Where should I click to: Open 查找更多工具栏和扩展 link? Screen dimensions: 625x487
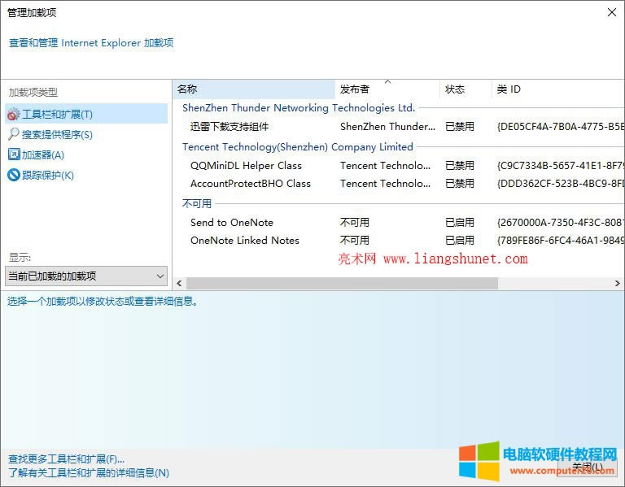[67, 459]
